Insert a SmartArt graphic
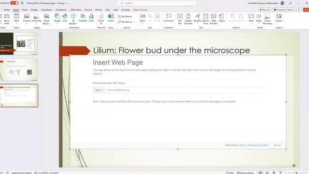The width and height of the screenshot is (309, 174). pos(83,18)
